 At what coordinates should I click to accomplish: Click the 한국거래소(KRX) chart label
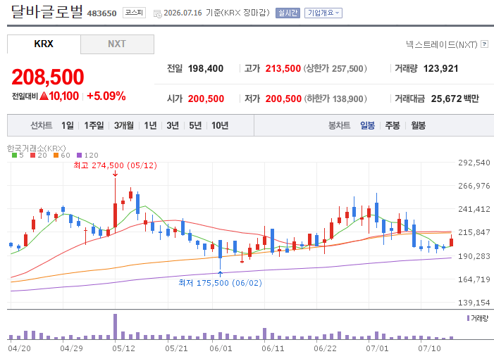pos(37,148)
